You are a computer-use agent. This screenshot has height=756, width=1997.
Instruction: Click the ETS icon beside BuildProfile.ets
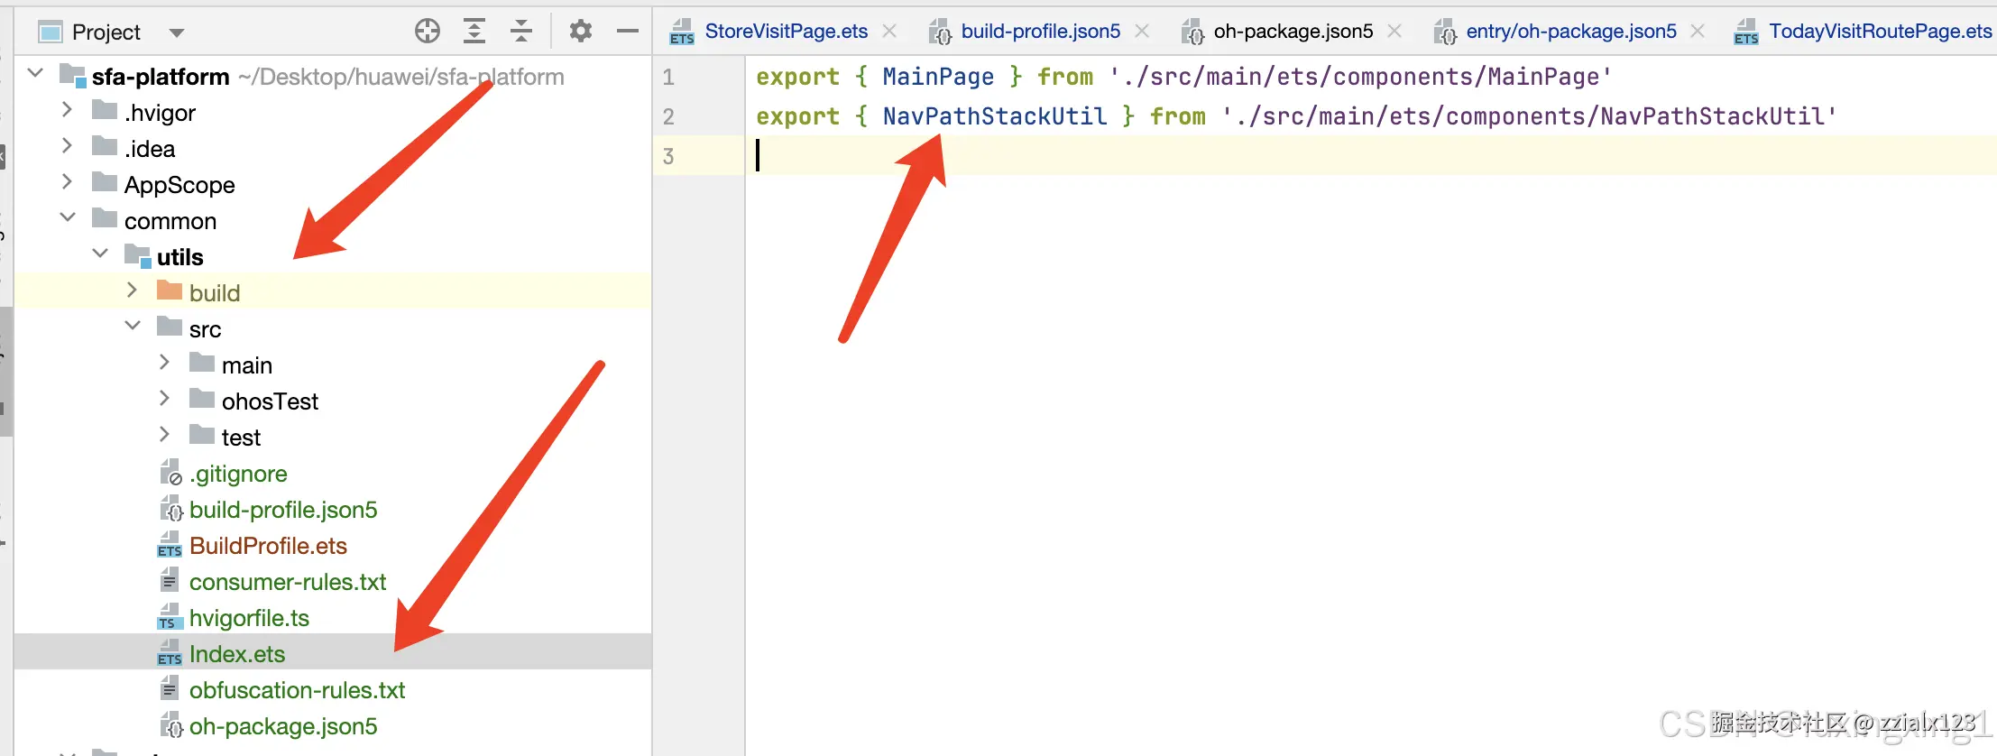point(170,545)
